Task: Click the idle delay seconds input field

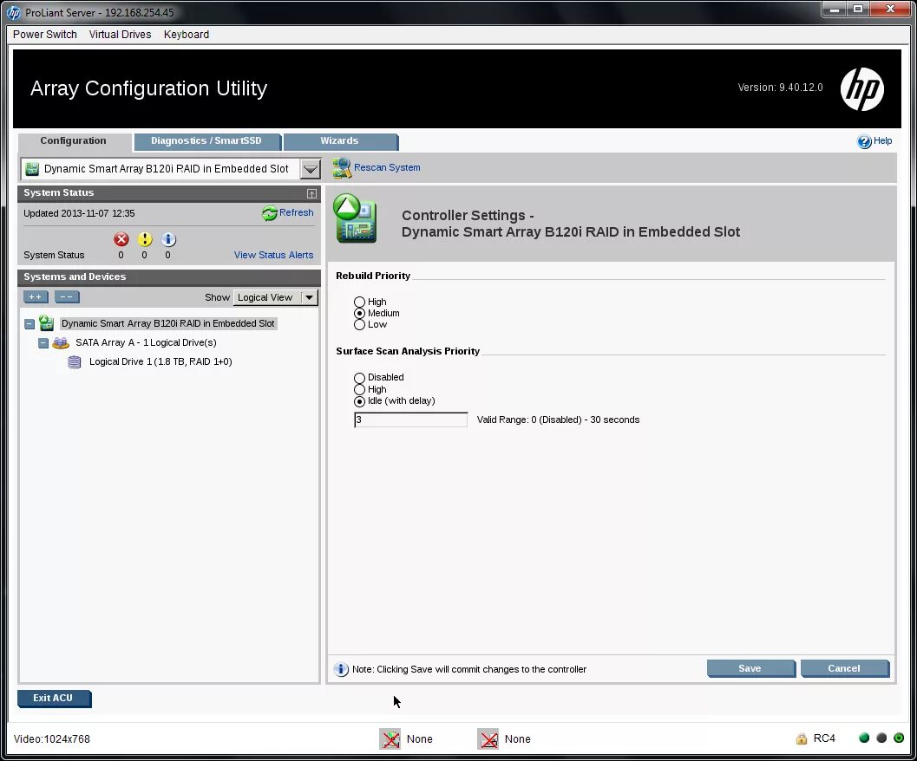Action: [x=410, y=420]
